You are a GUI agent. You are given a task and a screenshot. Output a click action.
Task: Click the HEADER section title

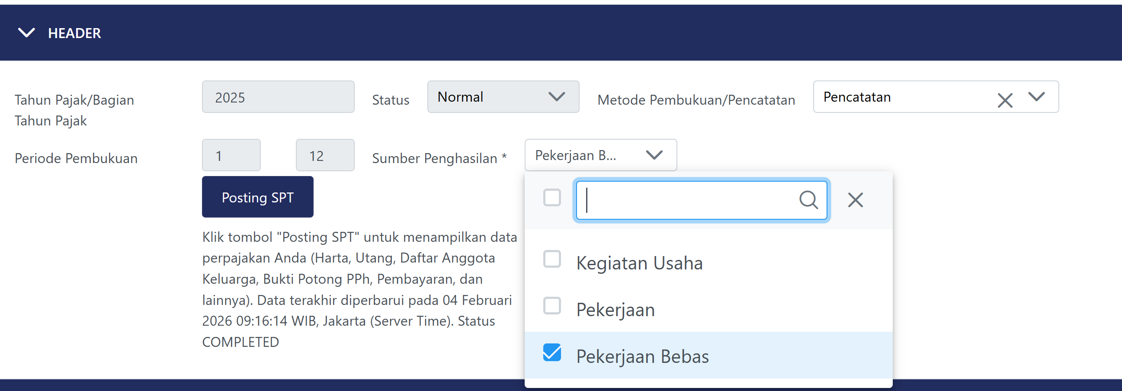[x=74, y=33]
